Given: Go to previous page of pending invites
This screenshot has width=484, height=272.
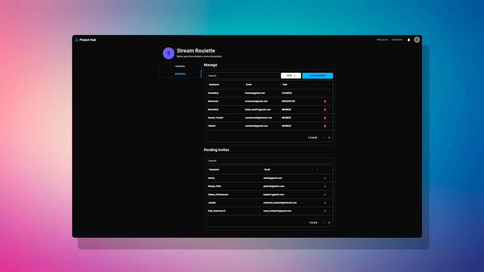Looking at the screenshot, I should (323, 223).
